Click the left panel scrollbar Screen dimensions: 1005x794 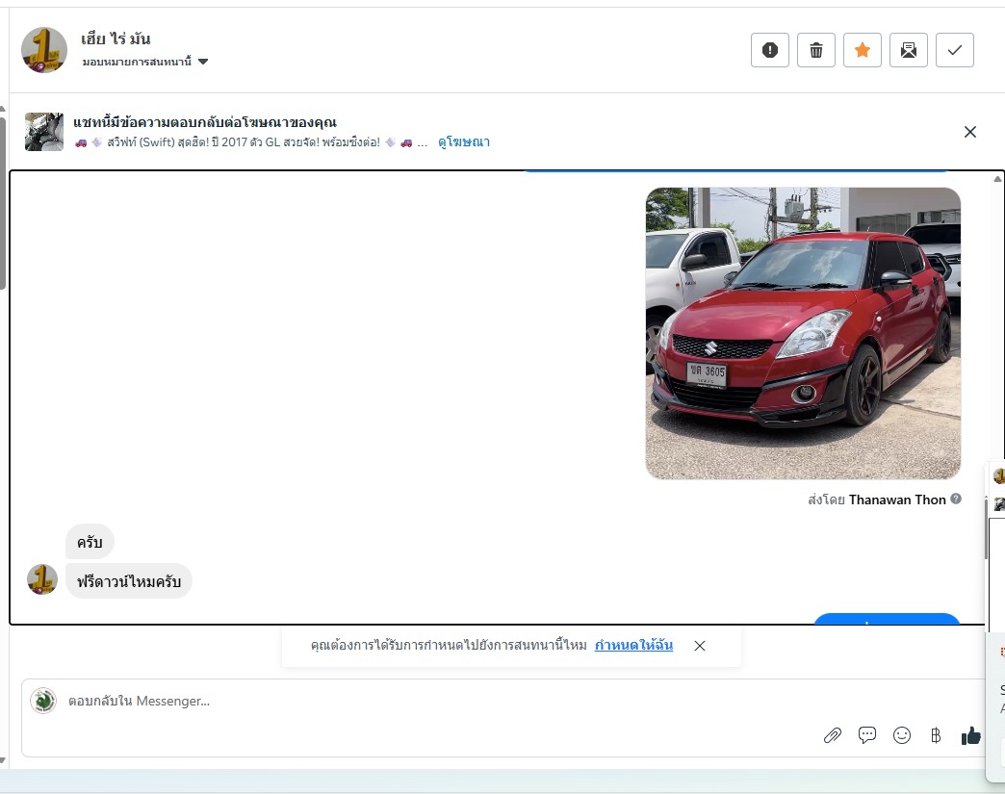[x=3, y=204]
